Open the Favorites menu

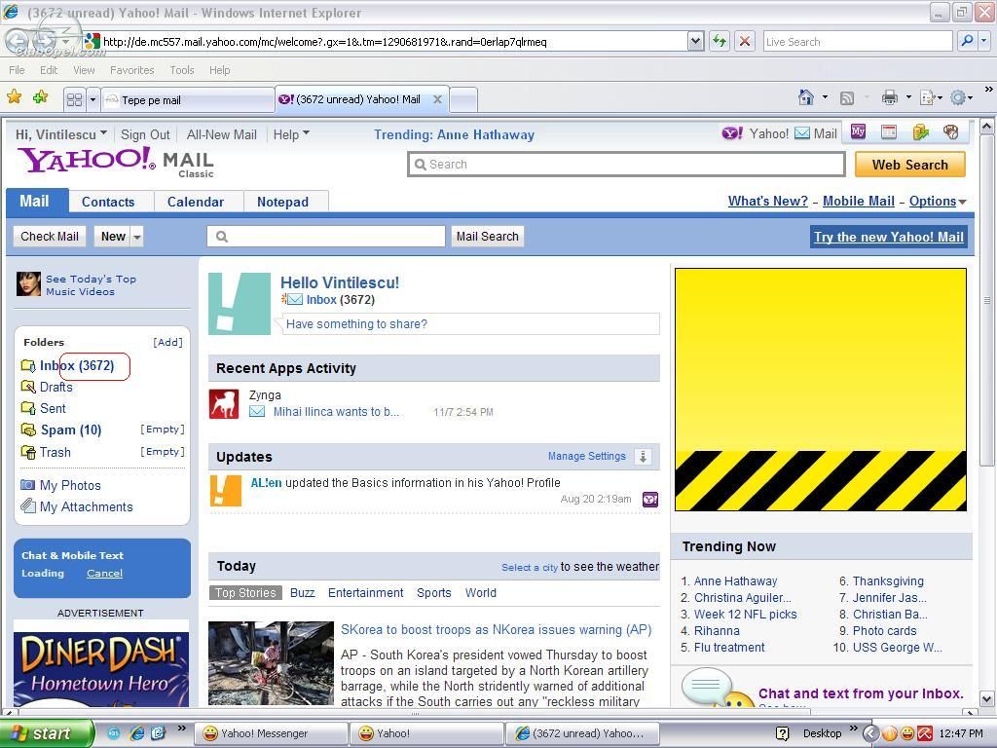point(131,70)
